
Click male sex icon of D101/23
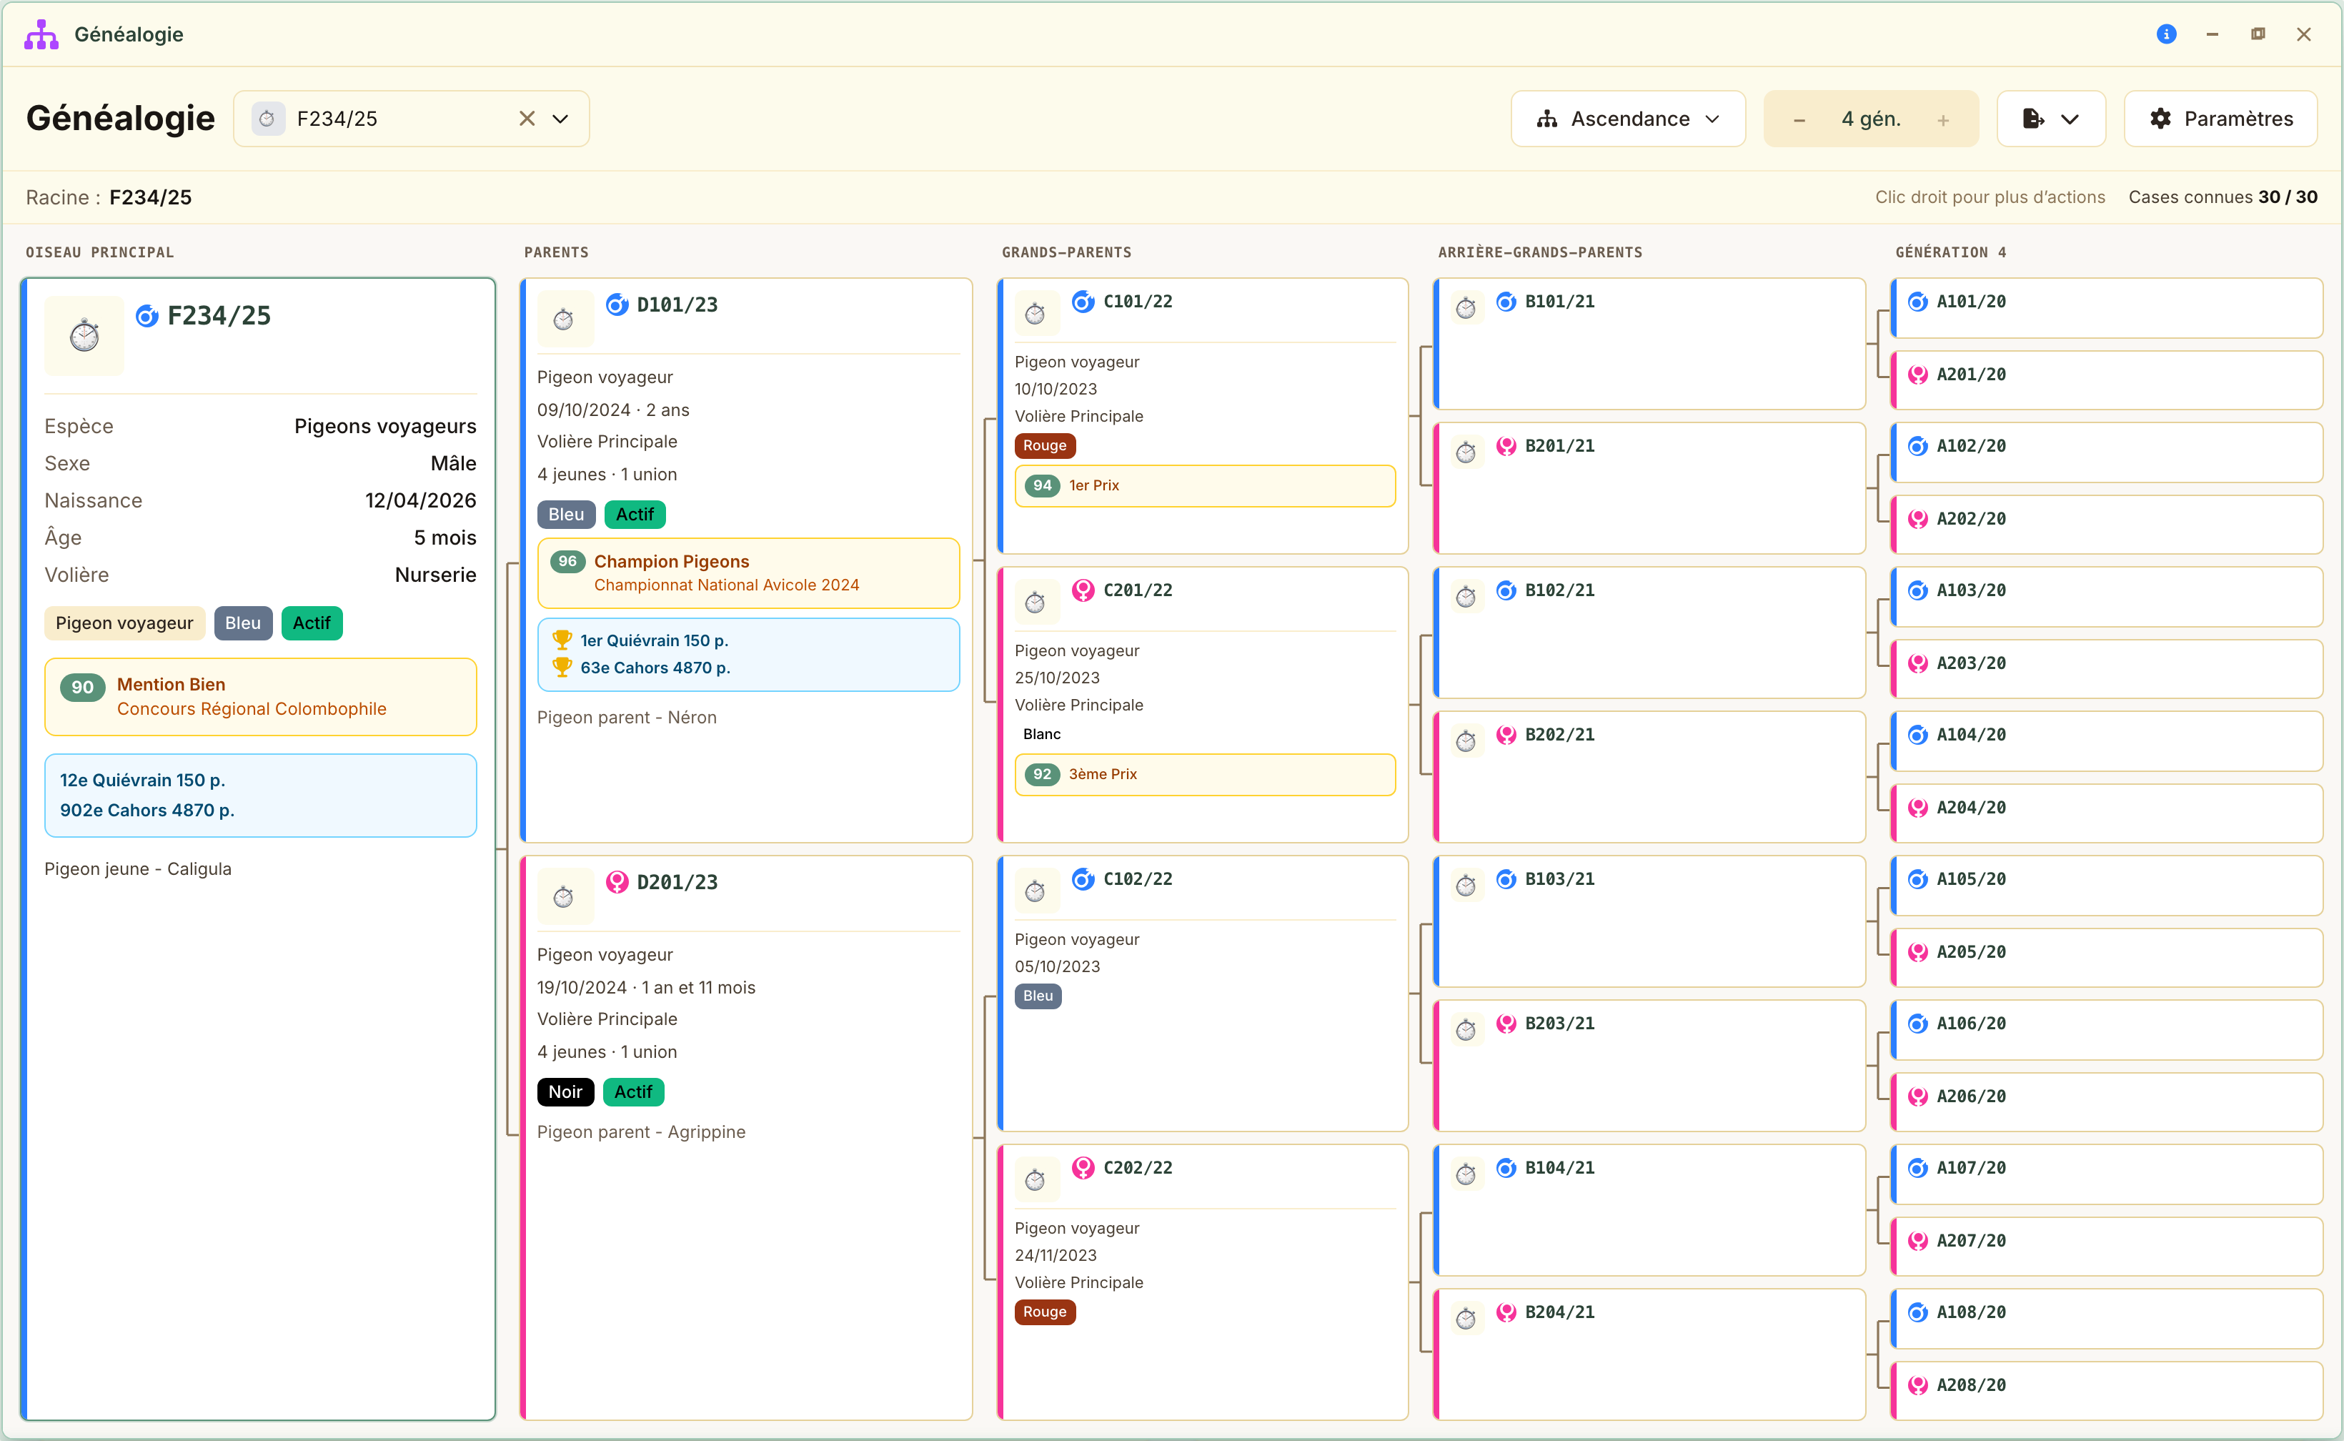(617, 305)
